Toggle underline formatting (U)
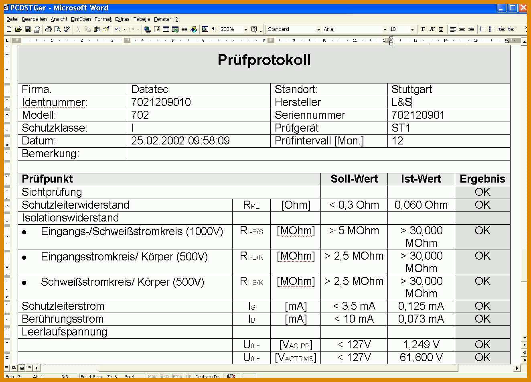This screenshot has height=382, width=531. pyautogui.click(x=441, y=29)
